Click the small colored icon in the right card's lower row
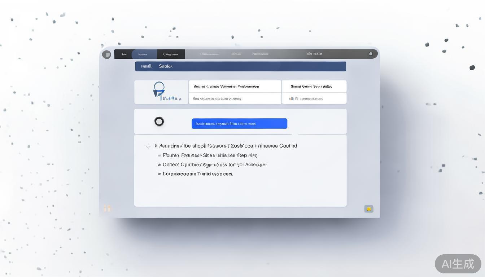485x277 pixels. (x=292, y=98)
